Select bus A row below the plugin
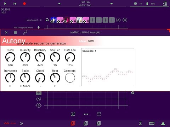The image size is (170, 127). pos(39,99)
